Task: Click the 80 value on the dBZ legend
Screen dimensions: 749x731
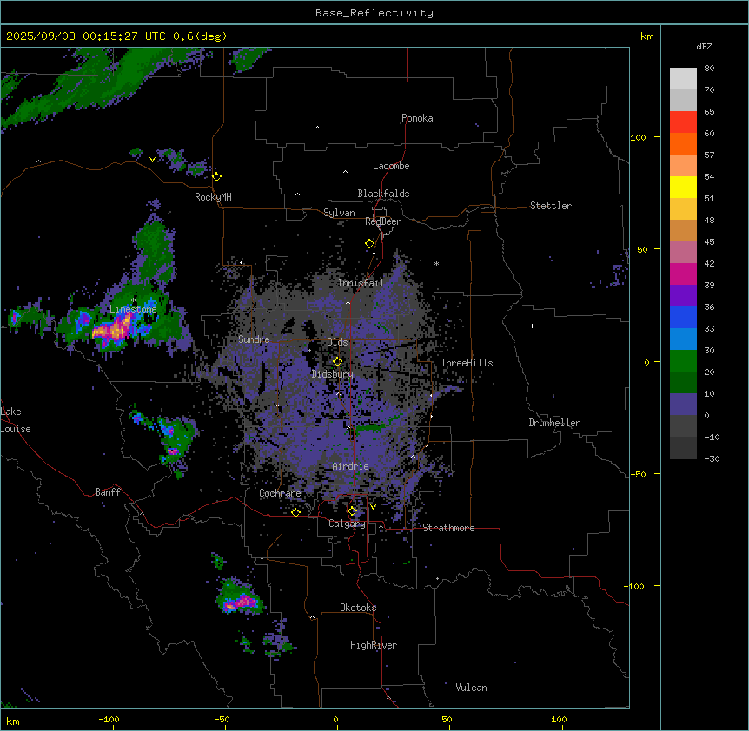Action: tap(709, 69)
